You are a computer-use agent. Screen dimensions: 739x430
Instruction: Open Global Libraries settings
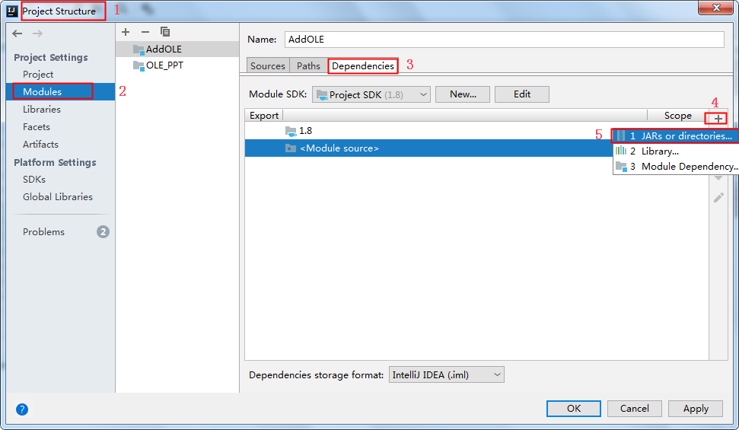[x=58, y=196]
